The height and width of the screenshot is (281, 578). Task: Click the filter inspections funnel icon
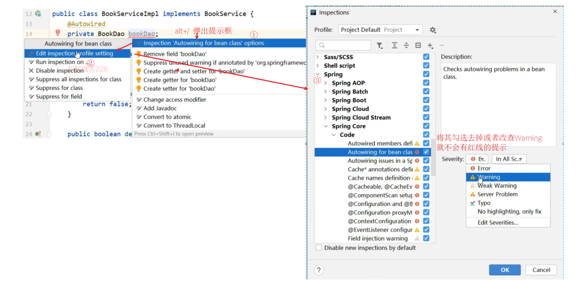click(380, 45)
